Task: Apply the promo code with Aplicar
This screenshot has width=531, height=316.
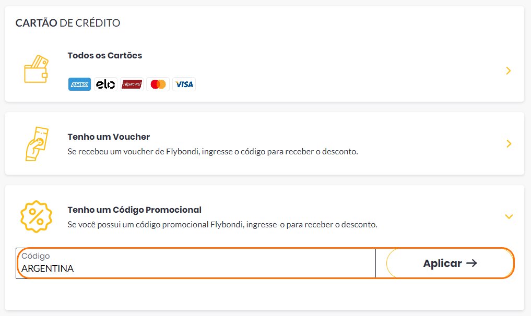Action: tap(450, 263)
